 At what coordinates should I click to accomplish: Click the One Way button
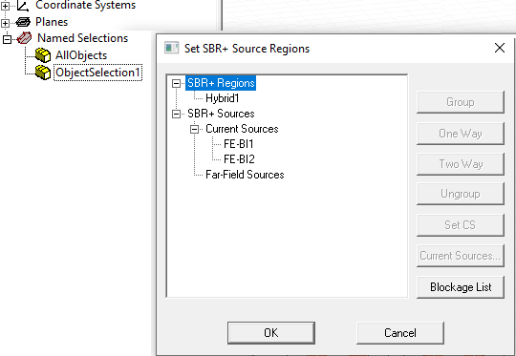coord(461,134)
